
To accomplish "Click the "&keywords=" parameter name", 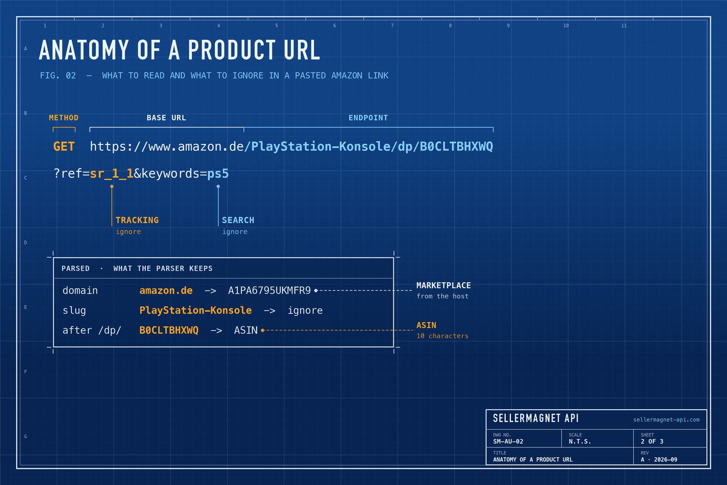I will (x=170, y=173).
